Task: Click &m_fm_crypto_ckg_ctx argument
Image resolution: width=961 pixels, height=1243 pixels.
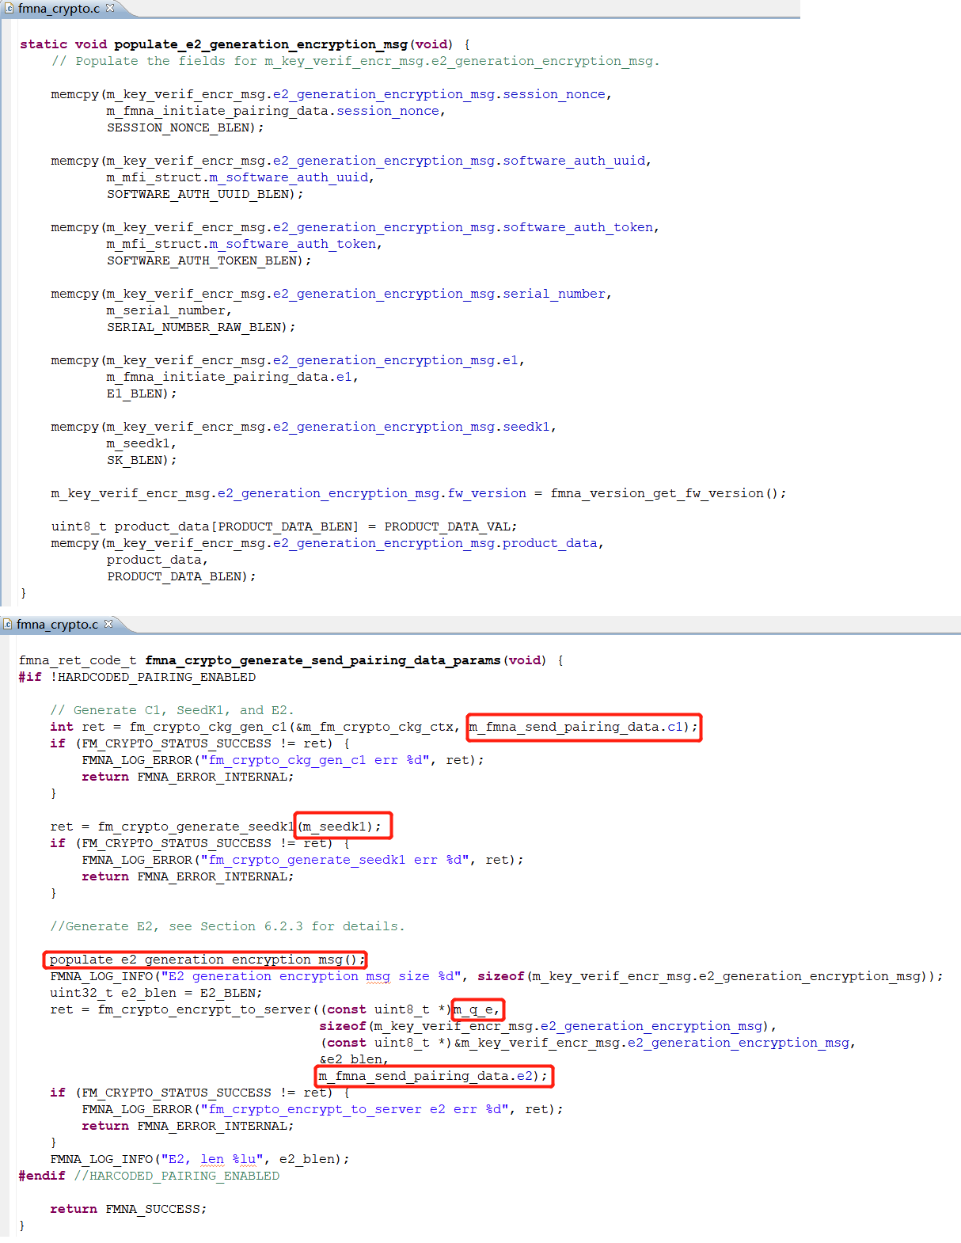Action: pos(375,727)
